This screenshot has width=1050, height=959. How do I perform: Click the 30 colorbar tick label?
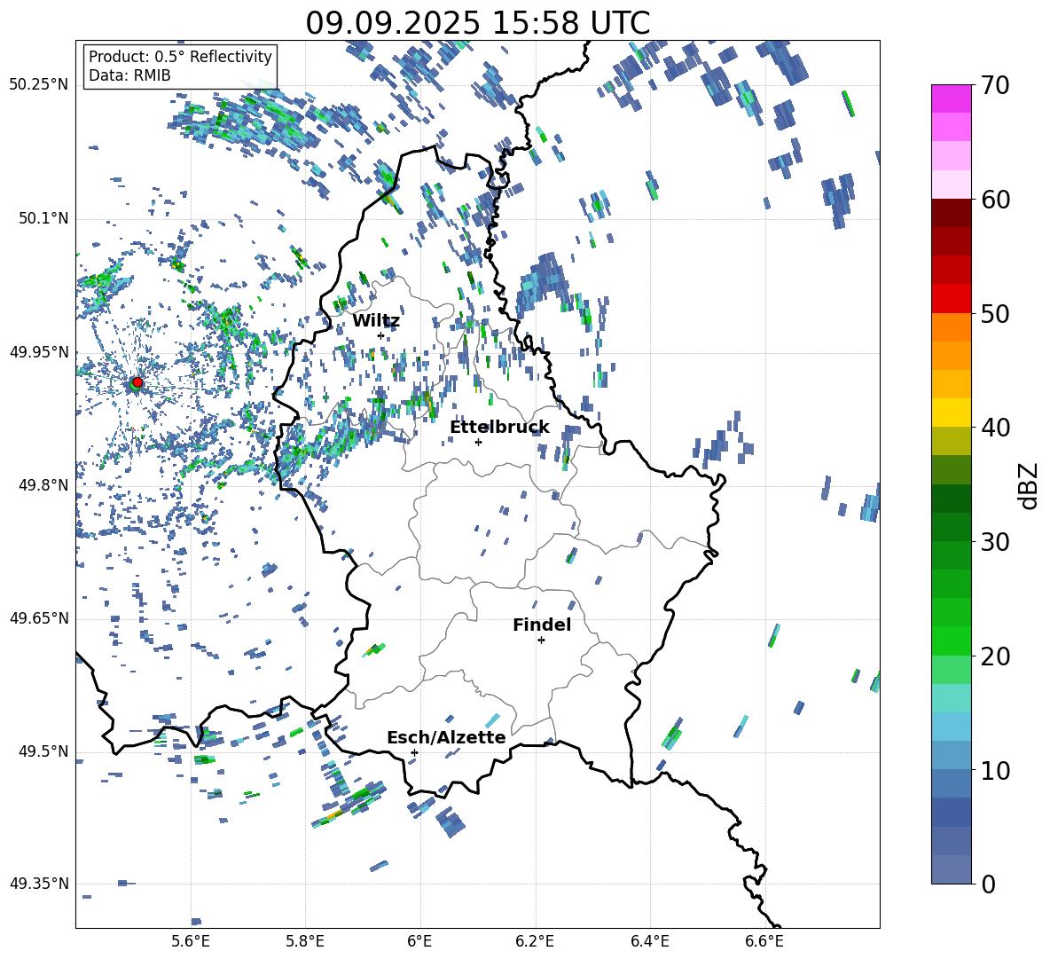(x=994, y=542)
